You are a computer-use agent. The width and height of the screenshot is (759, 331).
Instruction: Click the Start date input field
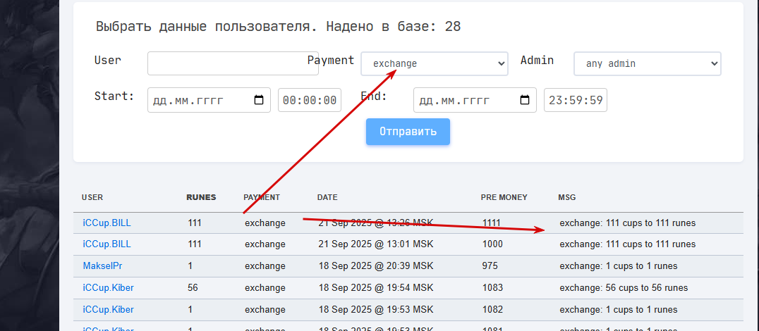[x=209, y=100]
